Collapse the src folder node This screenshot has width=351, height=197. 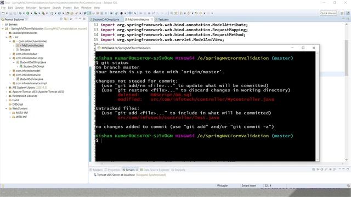(x=7, y=37)
